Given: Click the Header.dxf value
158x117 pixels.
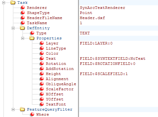Looking at the screenshot, I should tap(92, 18).
